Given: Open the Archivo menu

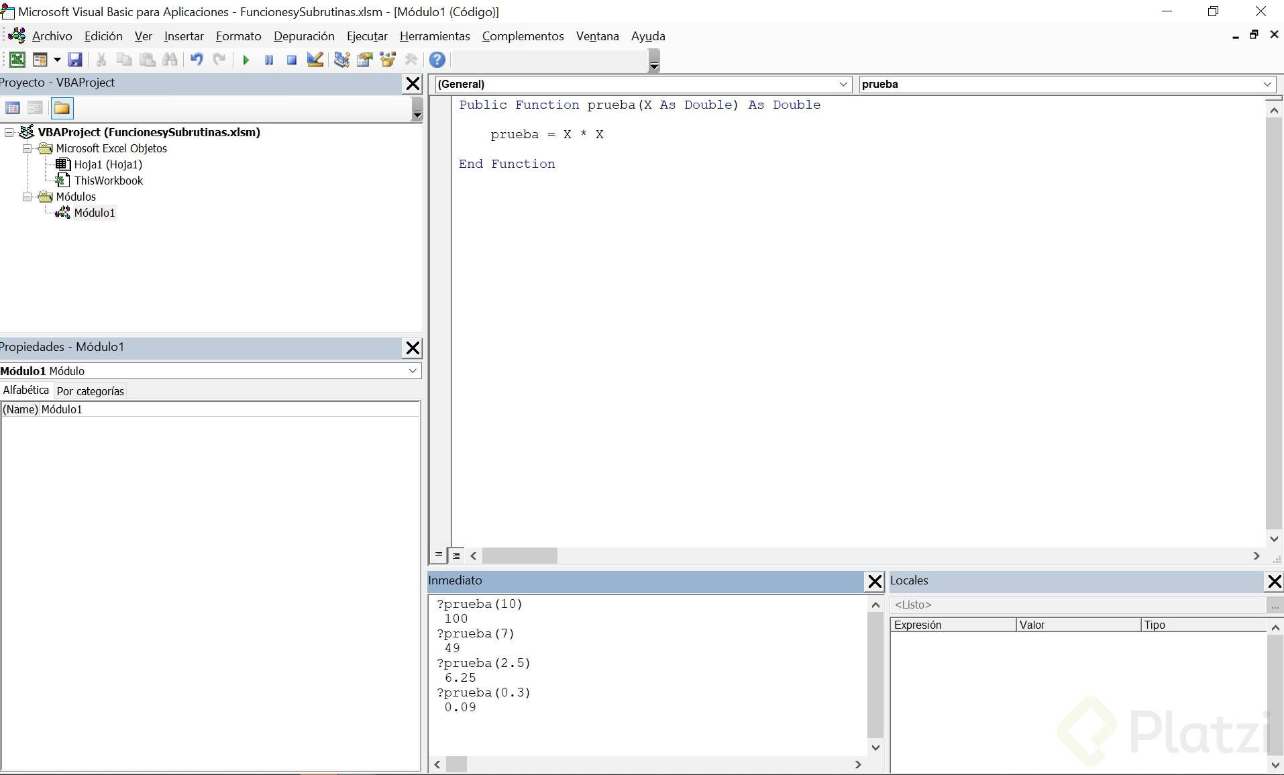Looking at the screenshot, I should pos(52,36).
